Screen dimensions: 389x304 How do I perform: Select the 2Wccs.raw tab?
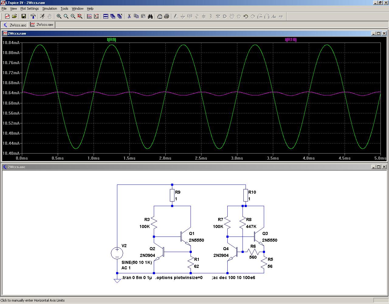click(x=42, y=25)
